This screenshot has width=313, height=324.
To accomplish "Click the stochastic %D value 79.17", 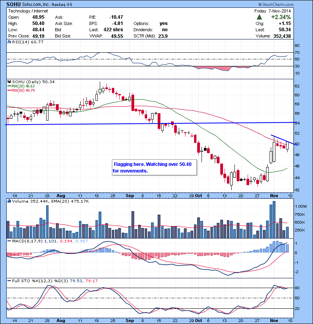I will pyautogui.click(x=91, y=281).
